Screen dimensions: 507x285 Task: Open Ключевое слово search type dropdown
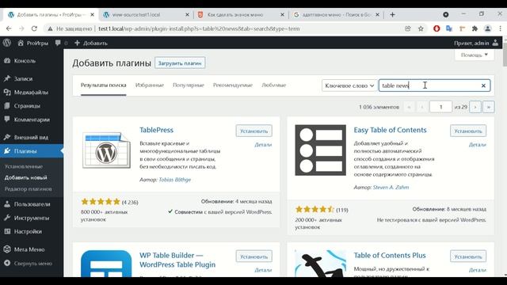(x=349, y=85)
